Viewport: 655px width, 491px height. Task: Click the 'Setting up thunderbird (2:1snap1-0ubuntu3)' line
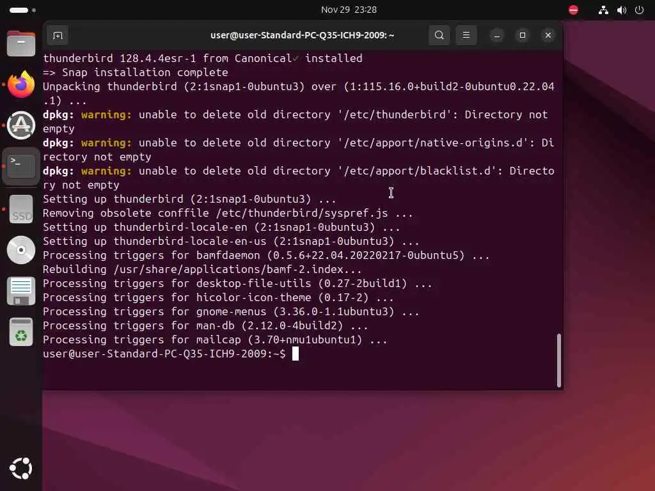tap(189, 199)
